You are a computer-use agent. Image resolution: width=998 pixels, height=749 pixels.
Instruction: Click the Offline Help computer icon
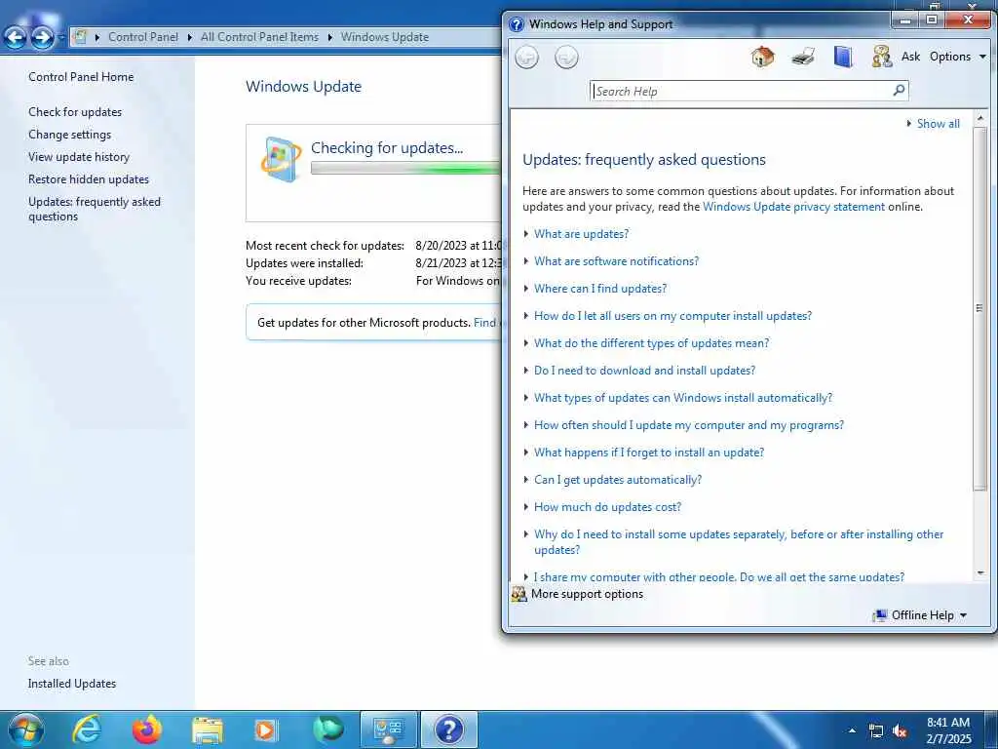(x=880, y=615)
